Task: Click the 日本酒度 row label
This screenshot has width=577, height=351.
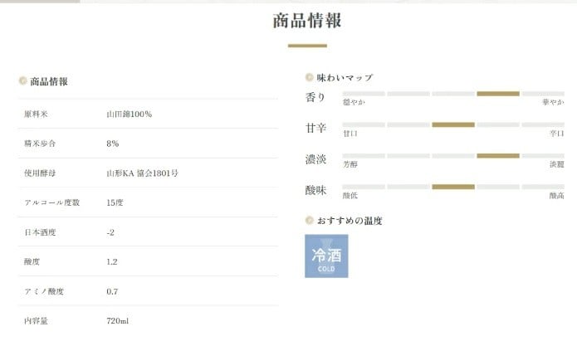Action: 38,232
